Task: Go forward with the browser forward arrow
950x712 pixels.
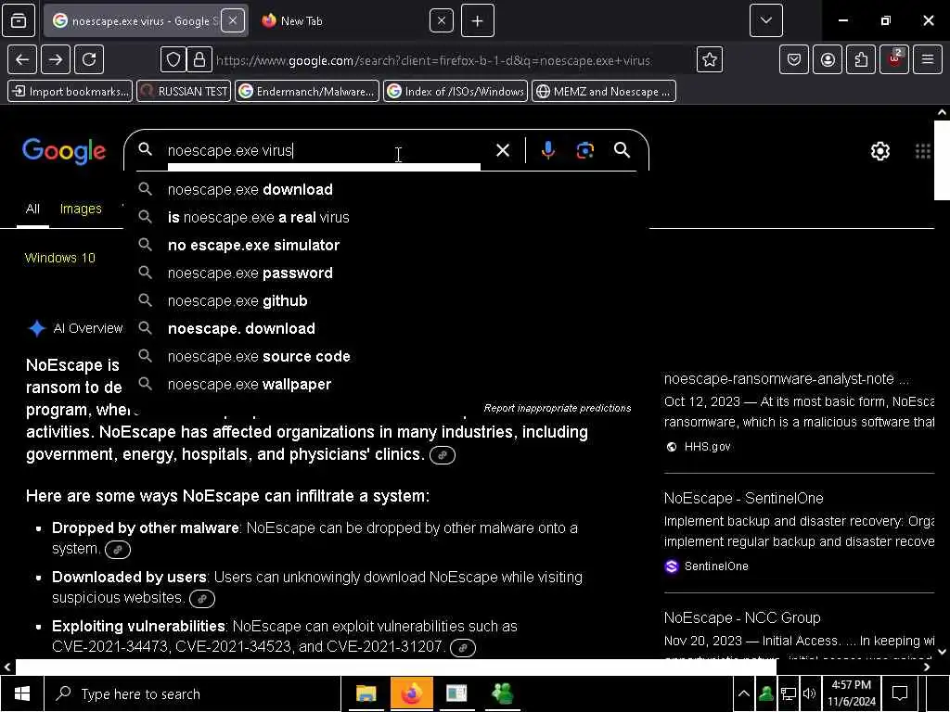Action: [55, 59]
